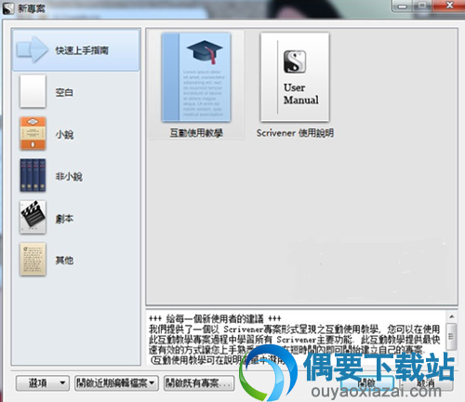Select the clapperboard icon for 劇本
Screen dimensions: 465x402
coord(33,217)
